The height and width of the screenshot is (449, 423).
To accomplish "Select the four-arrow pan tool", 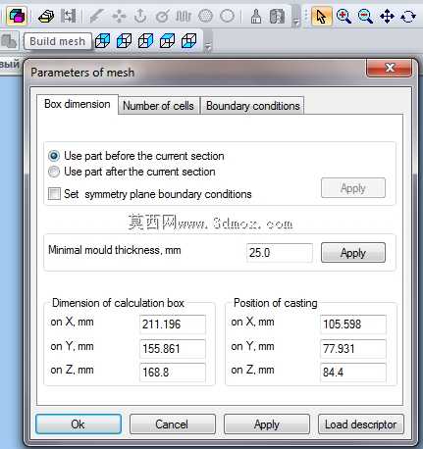I will (x=387, y=16).
